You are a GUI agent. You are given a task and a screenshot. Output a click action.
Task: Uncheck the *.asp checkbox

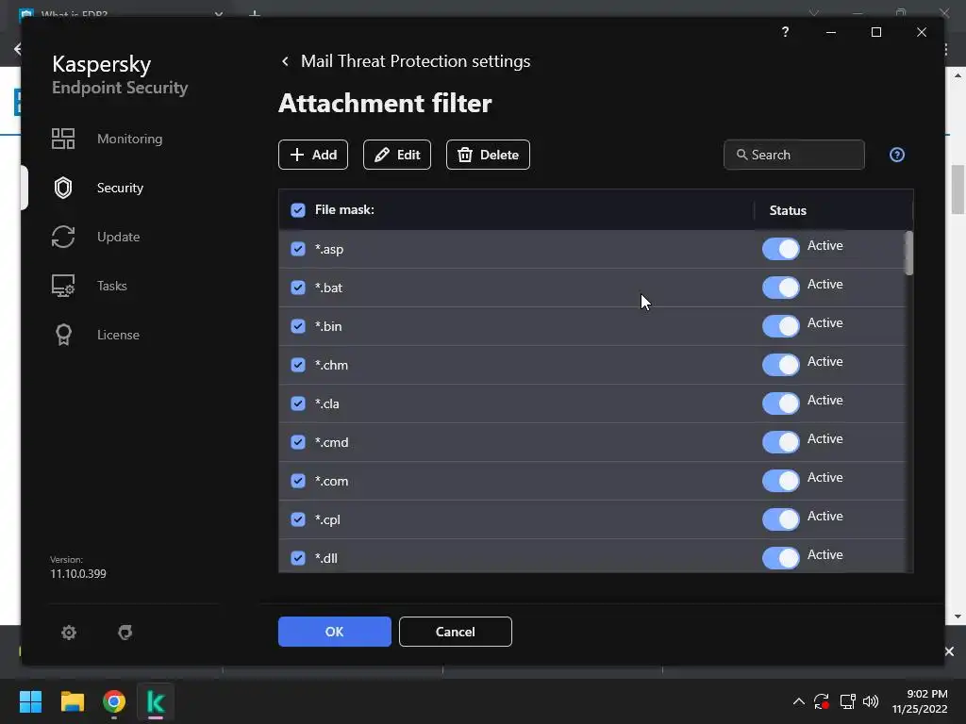pyautogui.click(x=298, y=249)
